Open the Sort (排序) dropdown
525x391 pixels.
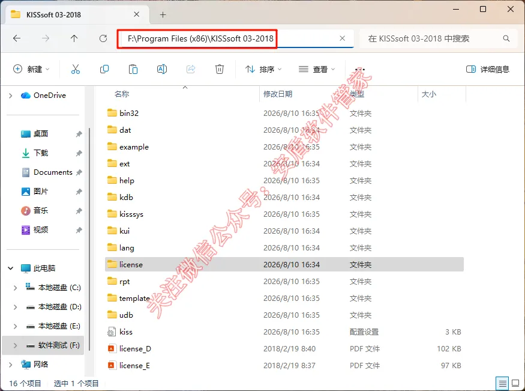click(x=263, y=69)
